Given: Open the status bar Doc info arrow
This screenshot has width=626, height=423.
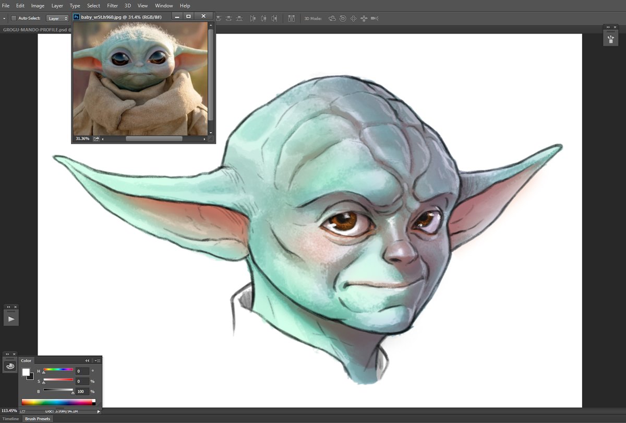Looking at the screenshot, I should (100, 411).
